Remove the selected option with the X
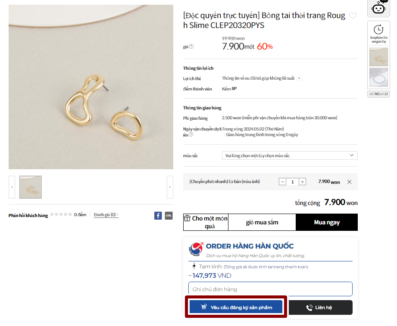Viewport: 397px width, 326px height. [x=349, y=182]
